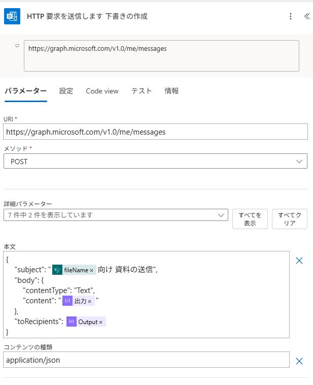This screenshot has height=385, width=313.
Task: Remove the fileName token via its x
Action: [x=91, y=270]
